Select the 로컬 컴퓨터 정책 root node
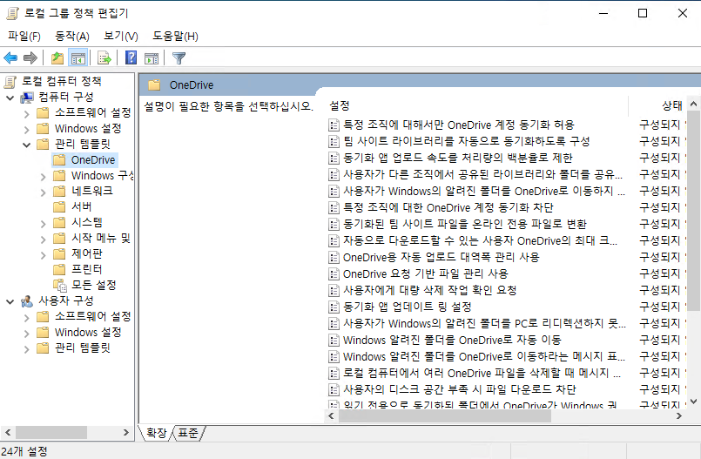Screen dimensions: 701x459 [62, 81]
